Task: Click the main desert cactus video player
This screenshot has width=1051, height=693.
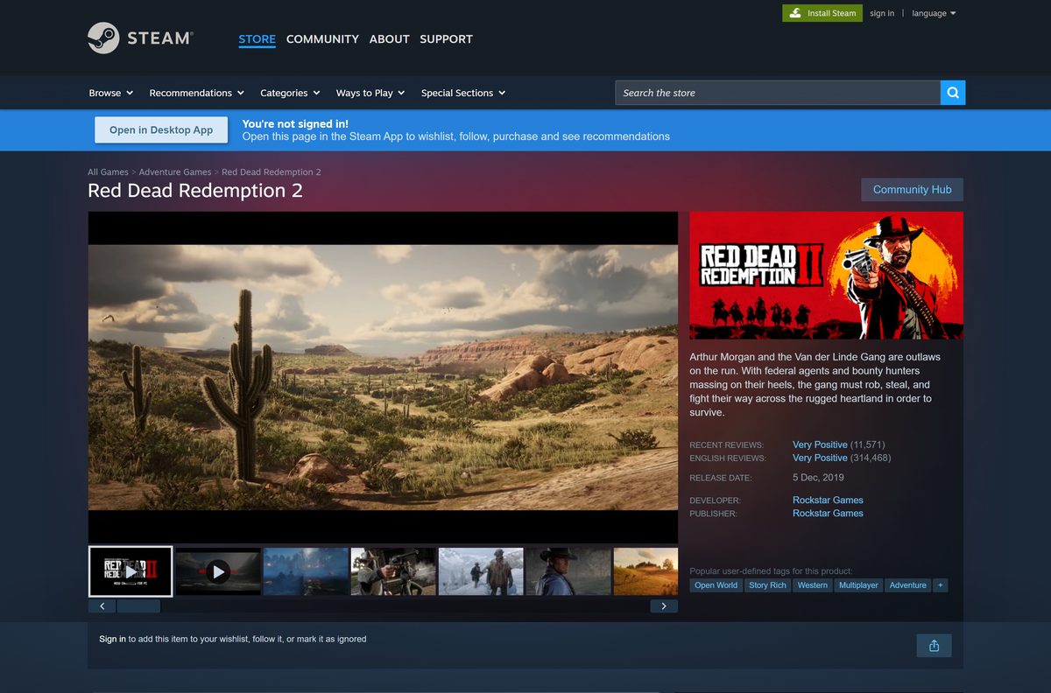Action: click(383, 377)
